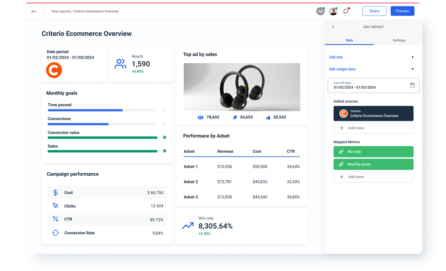The height and width of the screenshot is (271, 446).
Task: Click the Criterio logo icon on Date period card
Action: [x=54, y=70]
